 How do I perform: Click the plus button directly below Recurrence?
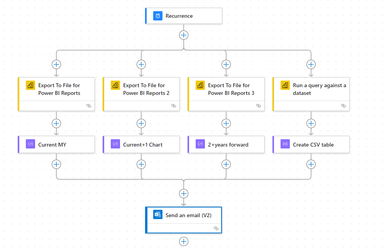[x=184, y=35]
